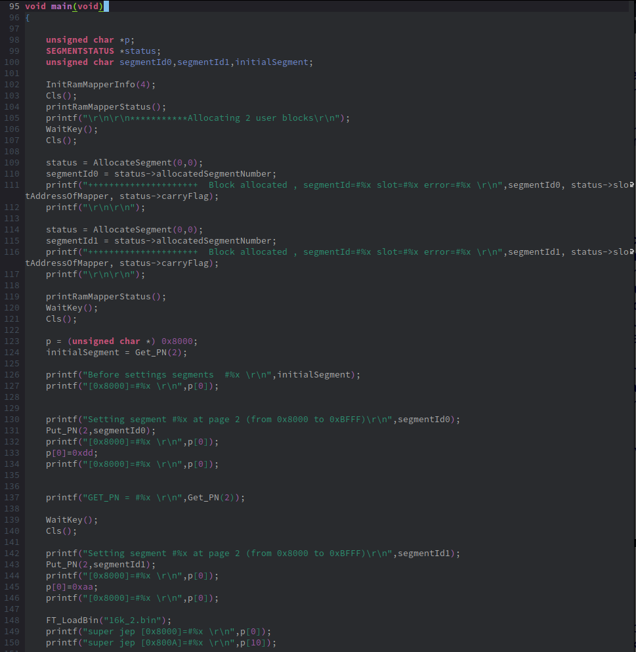Screen dimensions: 636x652
Task: Click the 'unsigned char *p;' declaration on line 98
Action: click(x=90, y=40)
